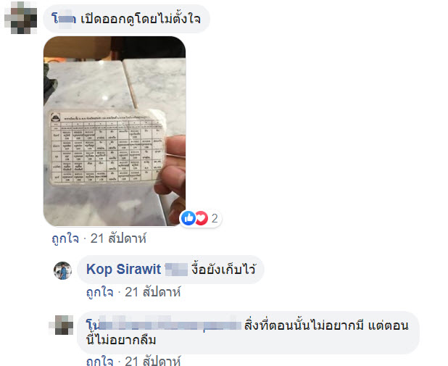The image size is (448, 366).
Task: Open the bottom commenter's pixelated avatar
Action: point(61,325)
